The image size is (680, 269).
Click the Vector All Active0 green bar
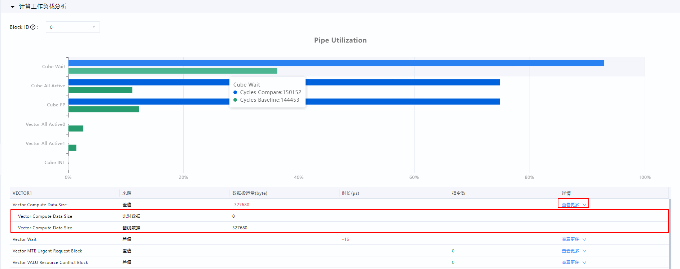(x=76, y=128)
